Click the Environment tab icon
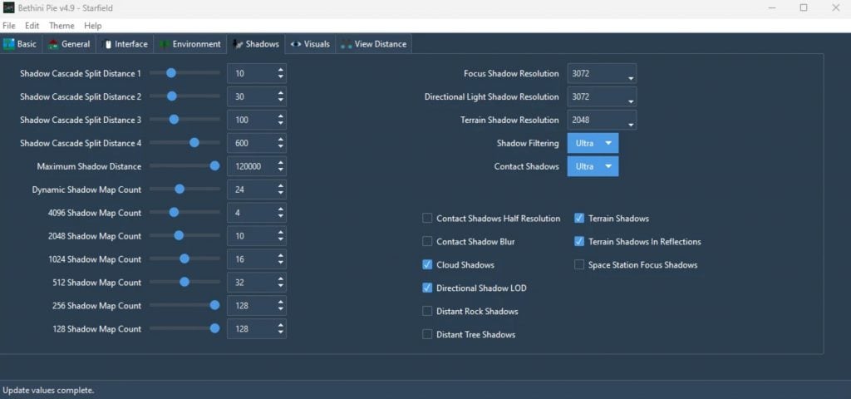851x399 pixels. 165,44
